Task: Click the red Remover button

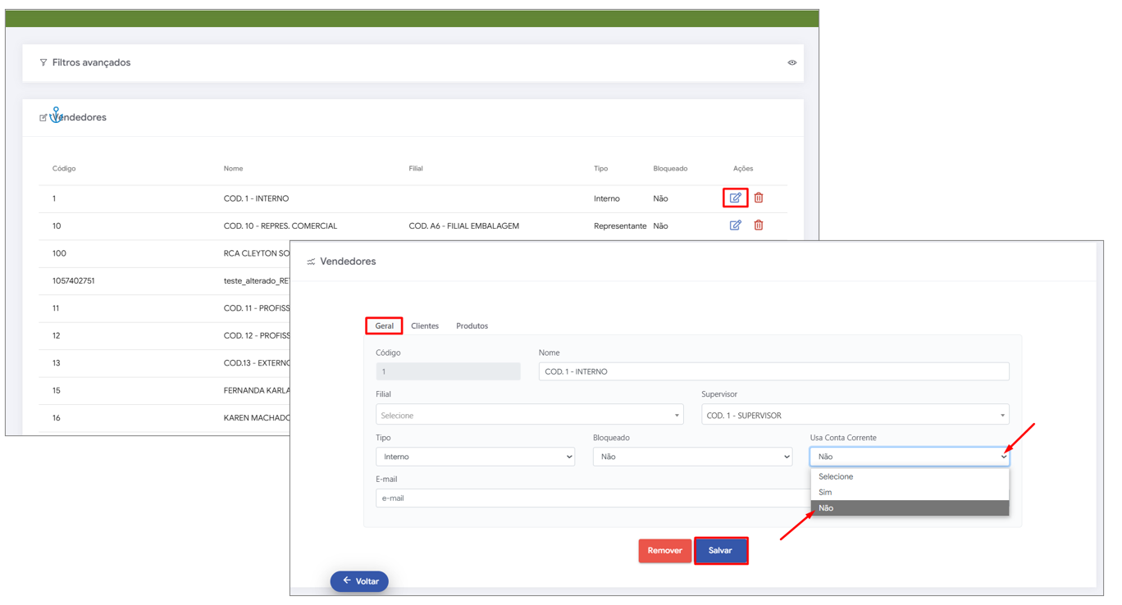Action: coord(664,551)
